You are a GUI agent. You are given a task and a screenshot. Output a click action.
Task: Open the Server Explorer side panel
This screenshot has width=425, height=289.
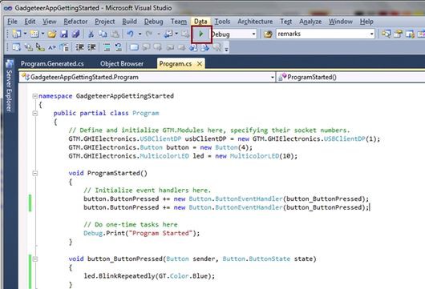click(9, 86)
